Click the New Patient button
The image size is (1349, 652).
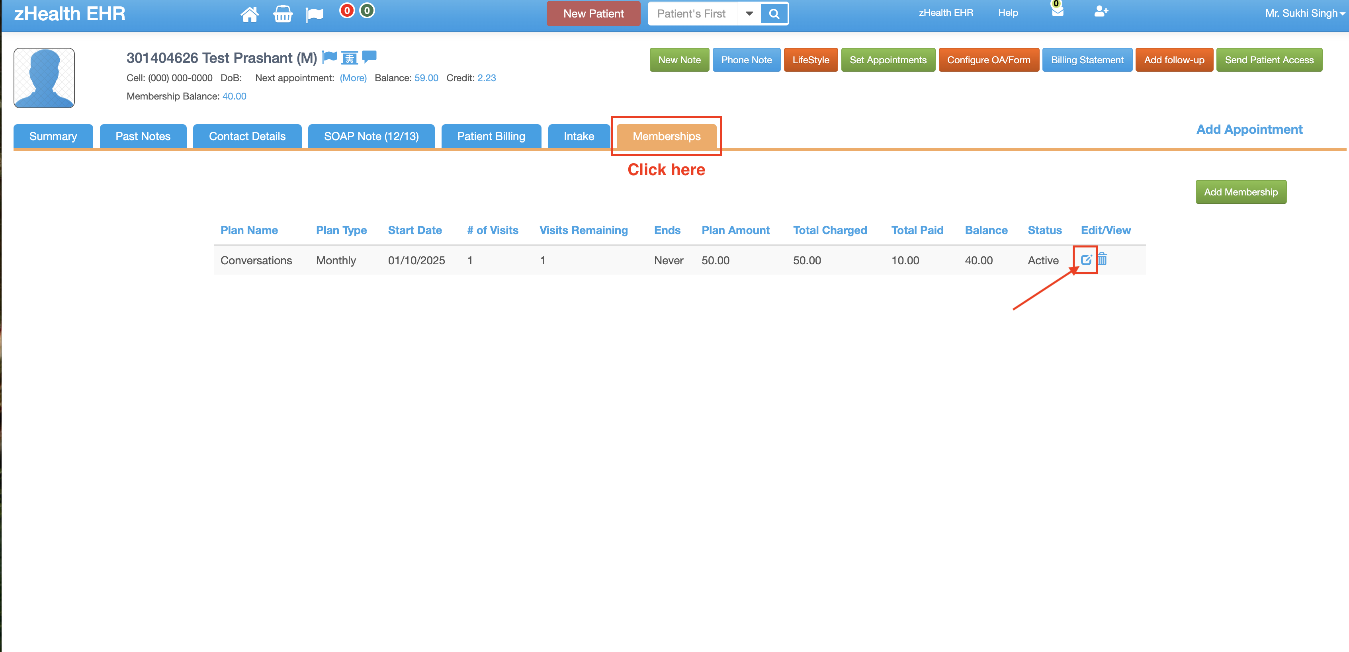[x=593, y=14]
